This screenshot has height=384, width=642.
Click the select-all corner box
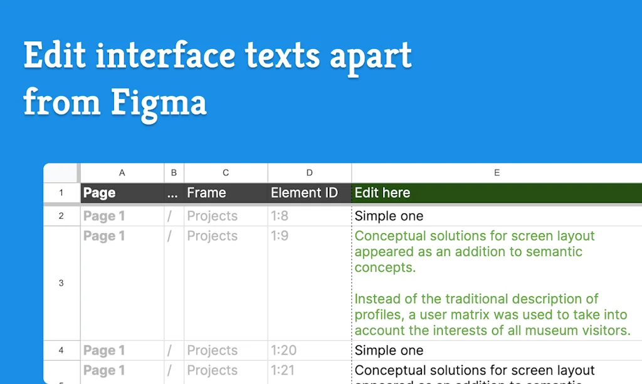pos(61,172)
